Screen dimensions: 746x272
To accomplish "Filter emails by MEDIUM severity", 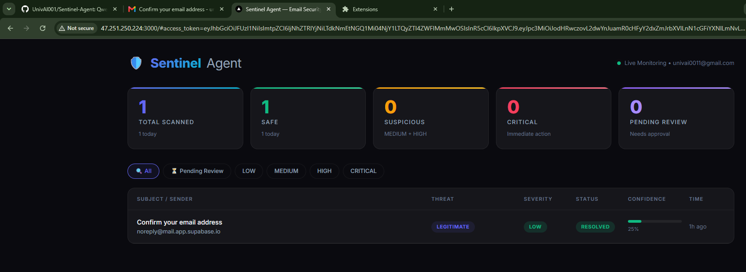I will pyautogui.click(x=286, y=171).
